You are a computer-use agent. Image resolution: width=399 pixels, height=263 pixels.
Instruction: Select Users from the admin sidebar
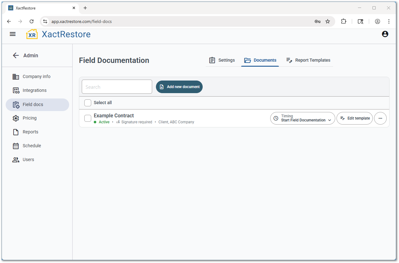click(x=28, y=159)
